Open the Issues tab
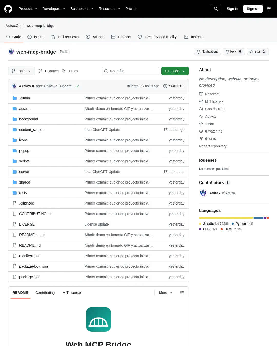The height and width of the screenshot is (346, 277). coord(36,37)
